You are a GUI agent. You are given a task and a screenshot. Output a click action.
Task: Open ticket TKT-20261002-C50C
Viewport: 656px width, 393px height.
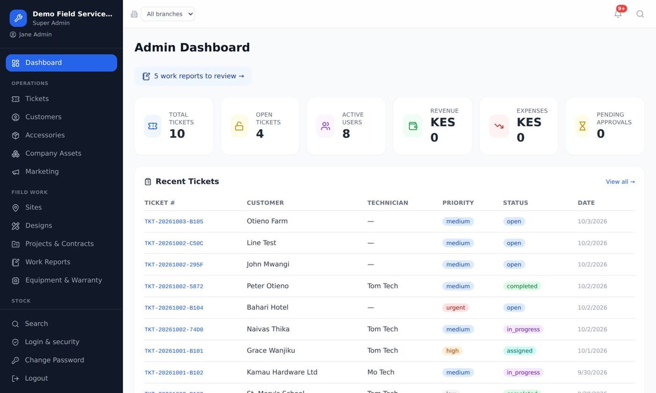pos(174,243)
